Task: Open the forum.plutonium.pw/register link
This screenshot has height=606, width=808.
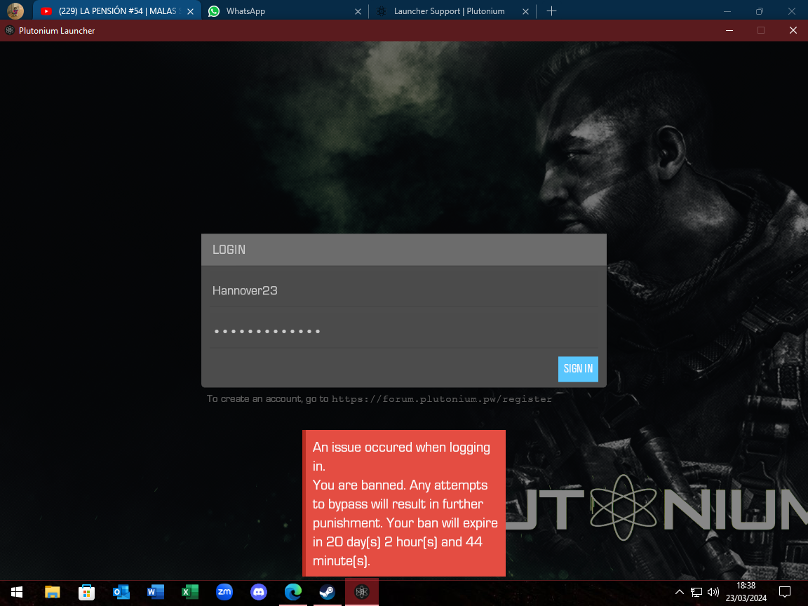Action: coord(442,399)
